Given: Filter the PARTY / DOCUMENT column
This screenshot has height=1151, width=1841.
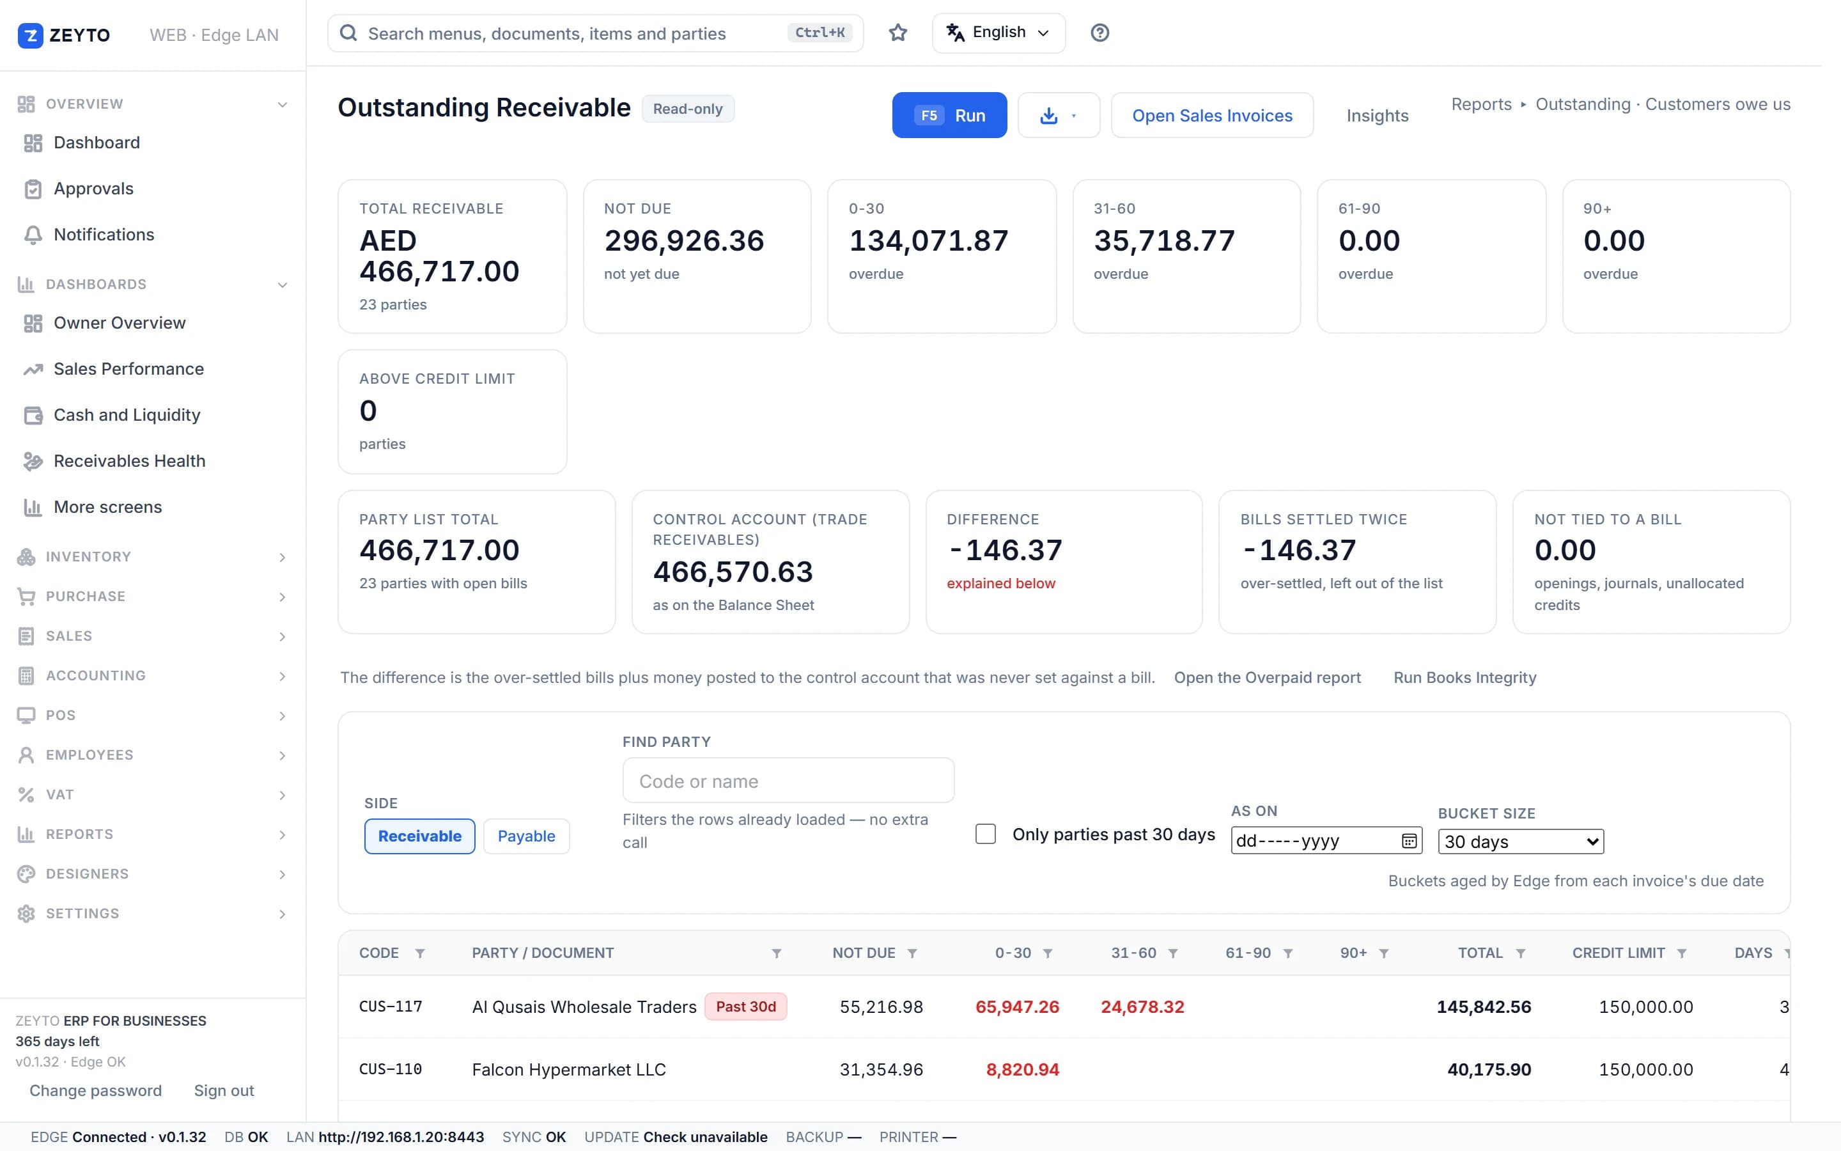Looking at the screenshot, I should pyautogui.click(x=776, y=953).
